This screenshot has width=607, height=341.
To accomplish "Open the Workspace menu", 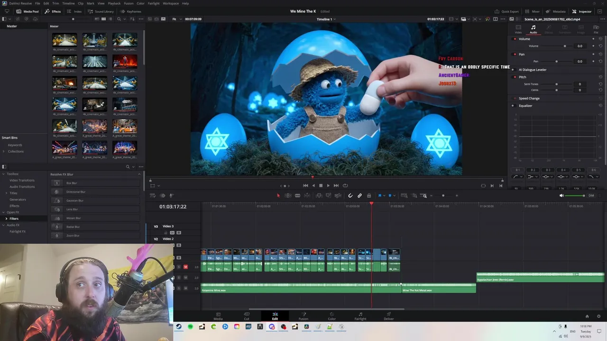I will (171, 3).
